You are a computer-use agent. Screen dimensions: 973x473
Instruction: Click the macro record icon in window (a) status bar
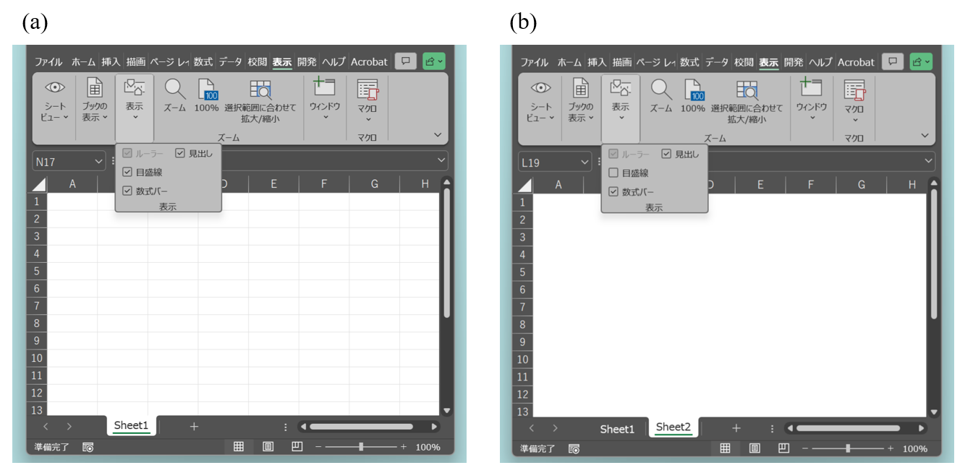[88, 447]
